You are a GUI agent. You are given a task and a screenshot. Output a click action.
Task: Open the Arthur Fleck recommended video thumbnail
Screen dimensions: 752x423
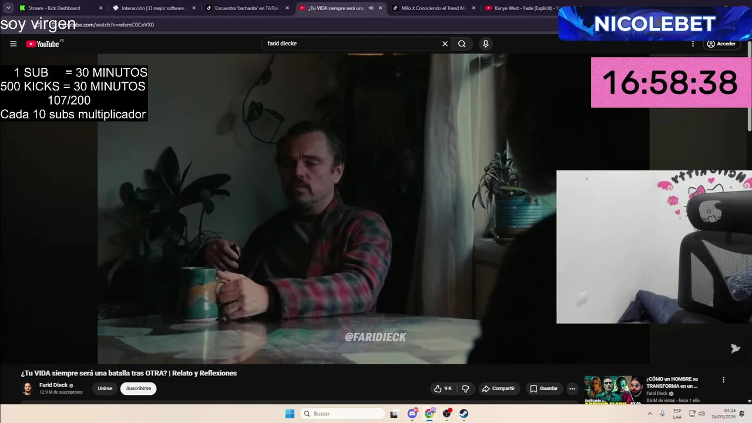tap(613, 390)
